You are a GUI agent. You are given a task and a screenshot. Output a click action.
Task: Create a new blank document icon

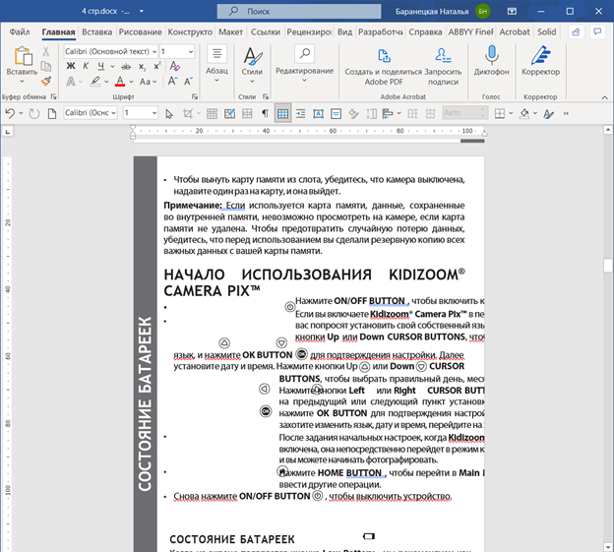(x=52, y=113)
